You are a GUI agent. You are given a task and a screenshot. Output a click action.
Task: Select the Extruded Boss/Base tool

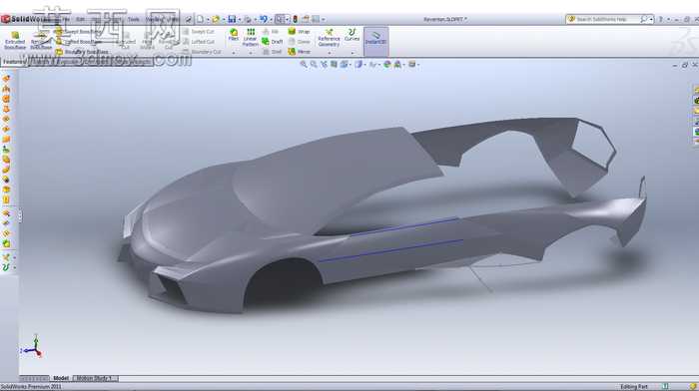pyautogui.click(x=15, y=41)
